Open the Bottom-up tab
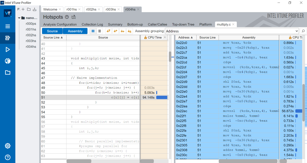Viewport: 307px width, 163px height. 135,24
